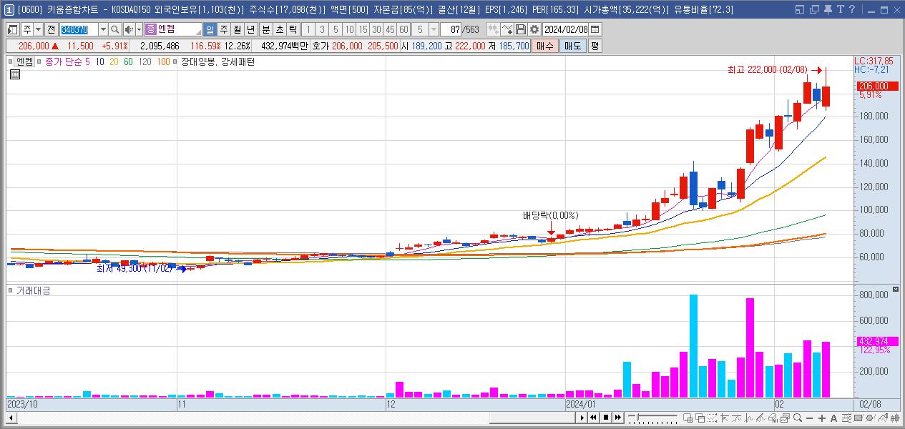This screenshot has width=905, height=429.
Task: Click the grayed candle comparison icon
Action: (493, 29)
